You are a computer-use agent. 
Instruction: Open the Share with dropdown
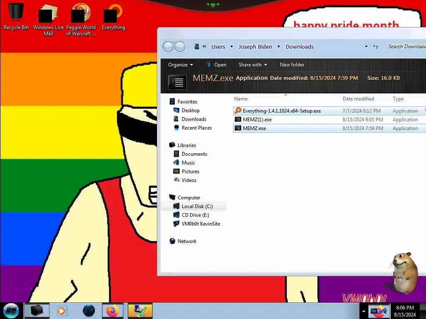coord(253,64)
